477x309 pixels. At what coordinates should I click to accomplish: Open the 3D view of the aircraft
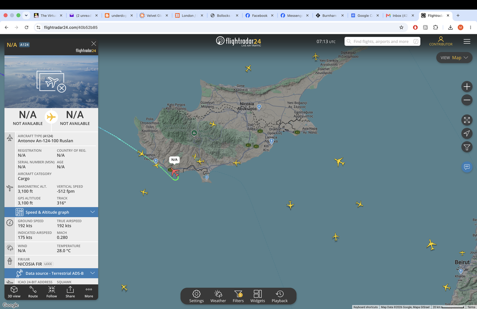14,292
